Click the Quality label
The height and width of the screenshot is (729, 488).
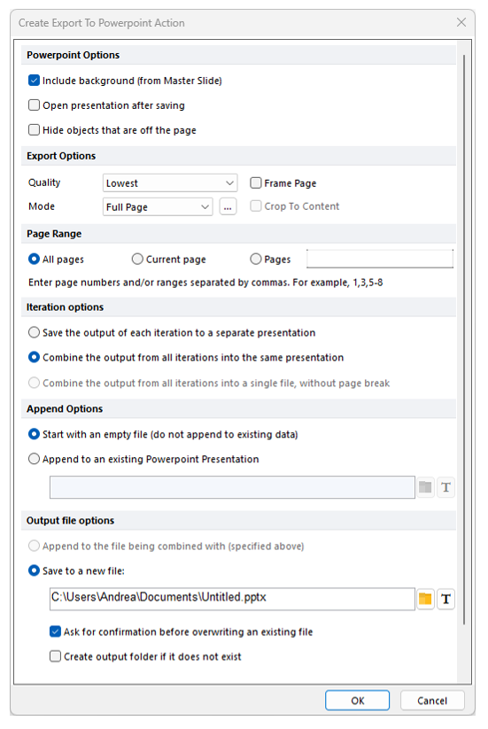coord(44,182)
